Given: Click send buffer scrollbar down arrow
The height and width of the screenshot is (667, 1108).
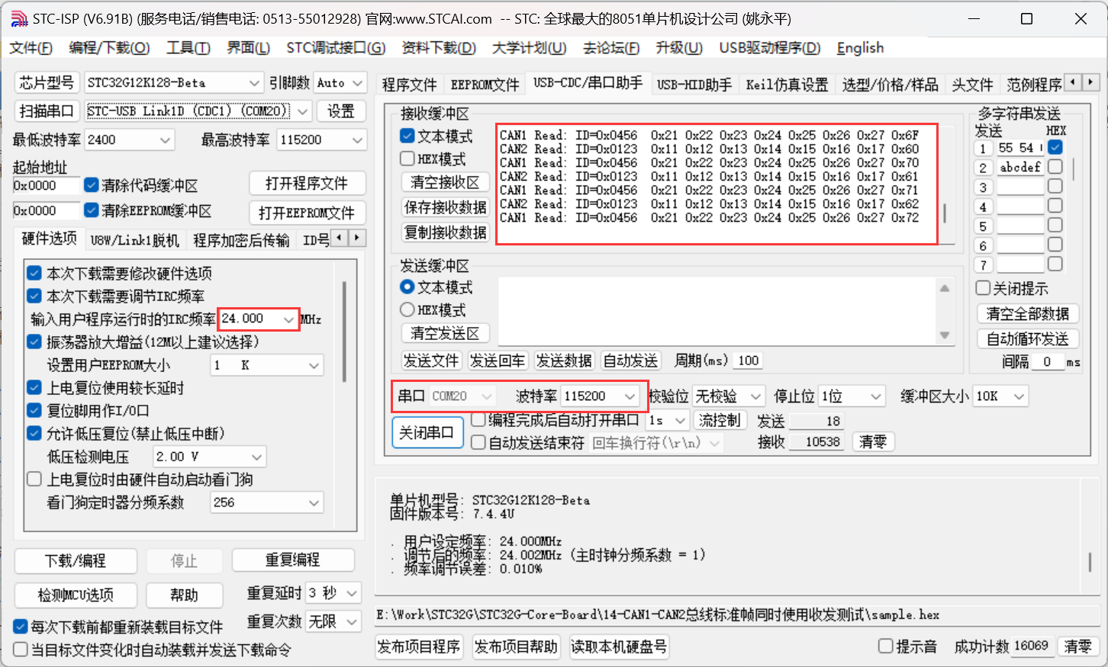Looking at the screenshot, I should pyautogui.click(x=945, y=335).
